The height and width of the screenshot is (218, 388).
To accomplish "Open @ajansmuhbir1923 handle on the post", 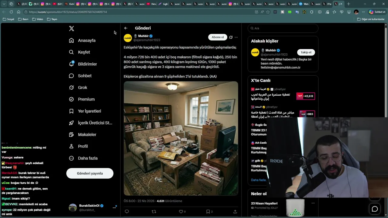I will [x=147, y=40].
